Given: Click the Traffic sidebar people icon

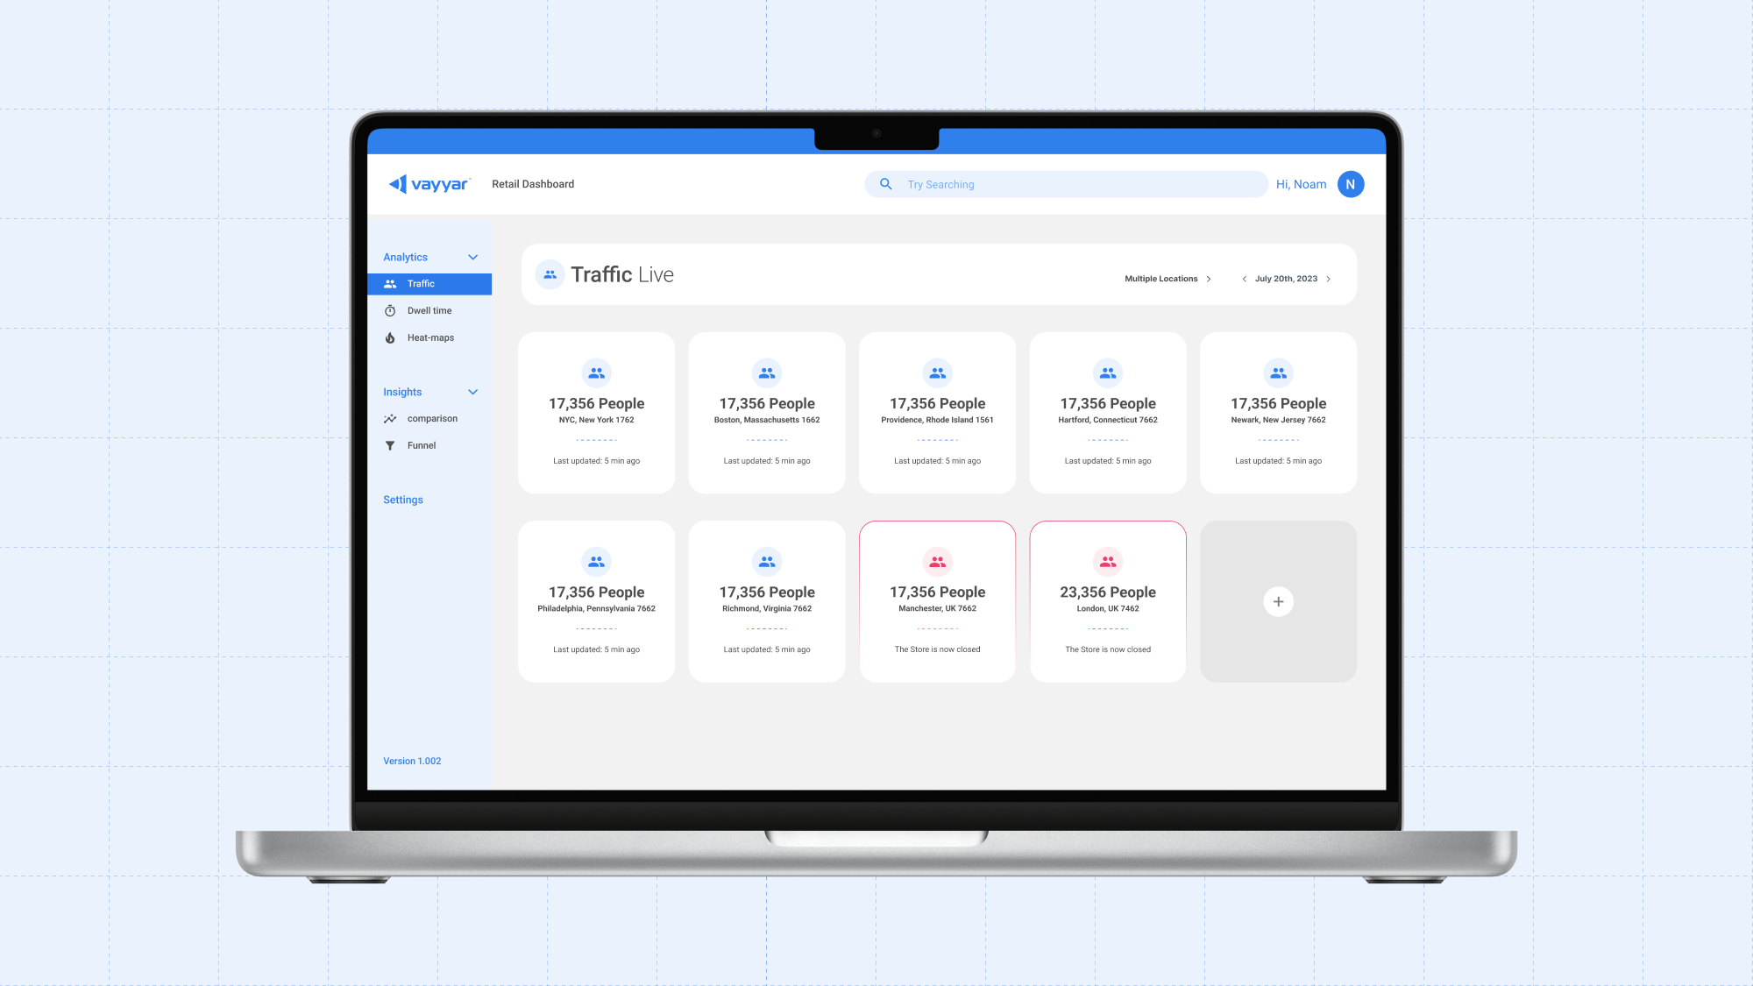Looking at the screenshot, I should [x=390, y=284].
